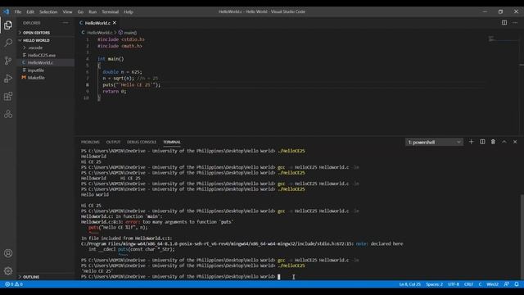Open the powershell terminal selector dropdown
The height and width of the screenshot is (295, 524).
[434, 142]
